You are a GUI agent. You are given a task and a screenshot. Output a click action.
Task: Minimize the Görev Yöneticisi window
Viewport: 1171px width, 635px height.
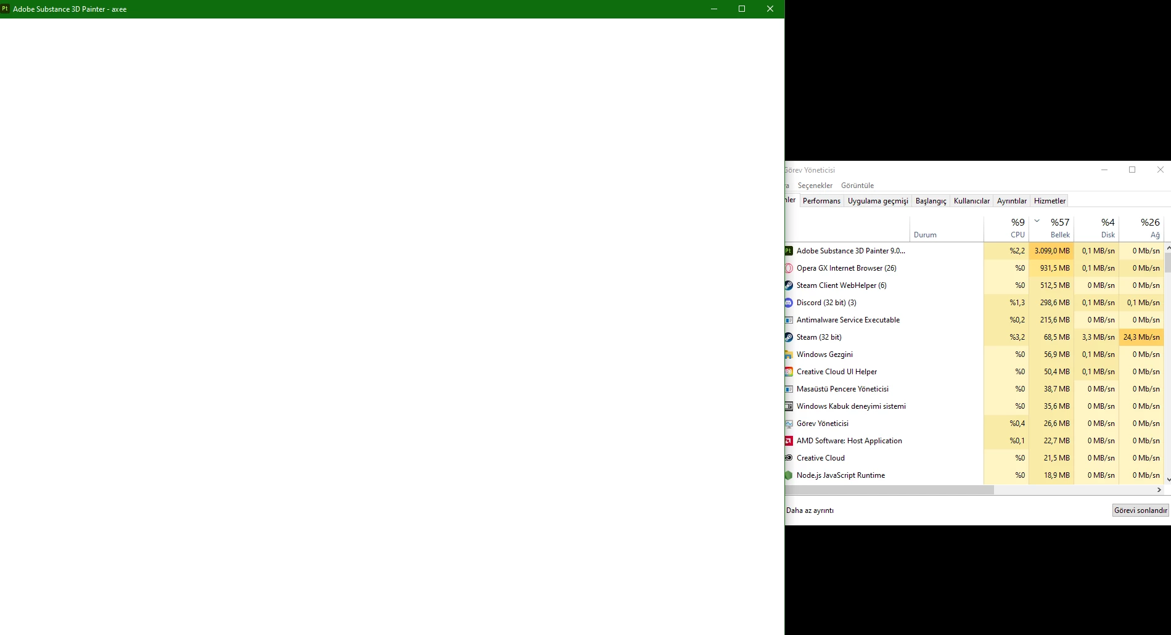click(1104, 170)
